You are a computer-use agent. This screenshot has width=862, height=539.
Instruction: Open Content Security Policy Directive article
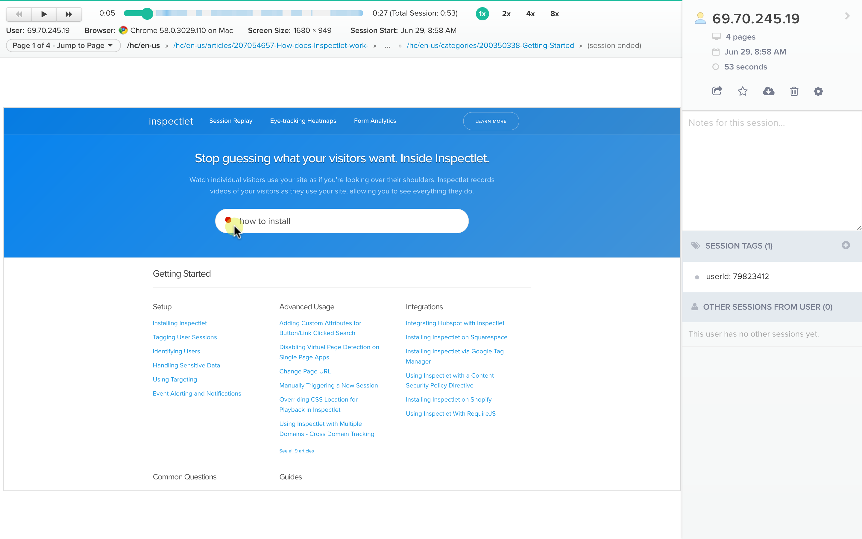449,380
